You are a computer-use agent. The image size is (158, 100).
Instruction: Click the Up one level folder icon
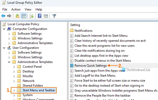(17, 16)
